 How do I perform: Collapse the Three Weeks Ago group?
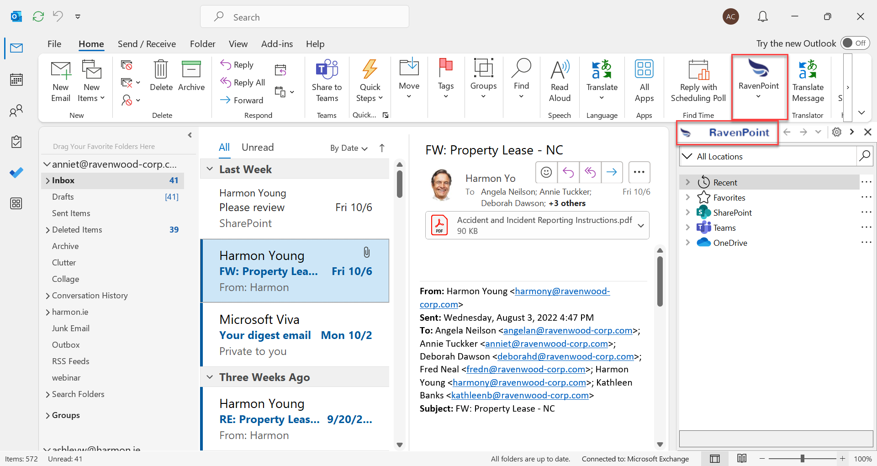(210, 377)
